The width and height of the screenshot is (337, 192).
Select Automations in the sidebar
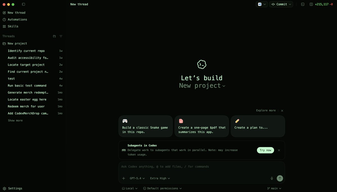click(17, 19)
